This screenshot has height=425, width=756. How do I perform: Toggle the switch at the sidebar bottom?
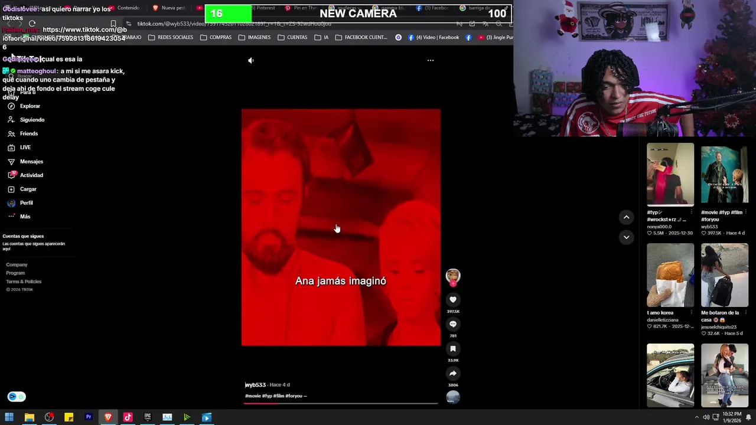17,397
